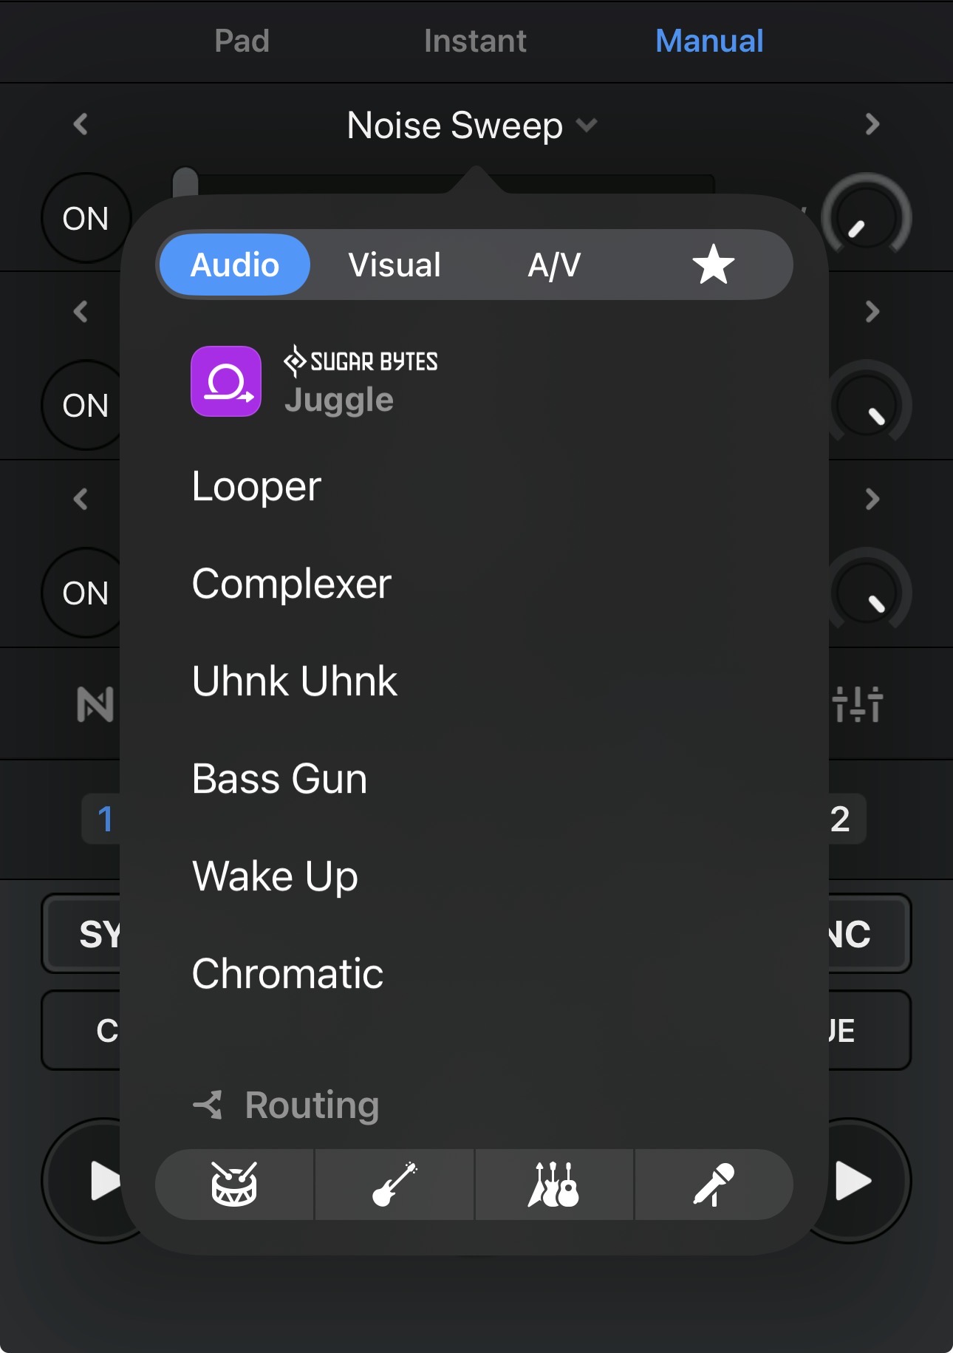Image resolution: width=953 pixels, height=1353 pixels.
Task: Go to previous effect with top left chevron
Action: tap(81, 124)
